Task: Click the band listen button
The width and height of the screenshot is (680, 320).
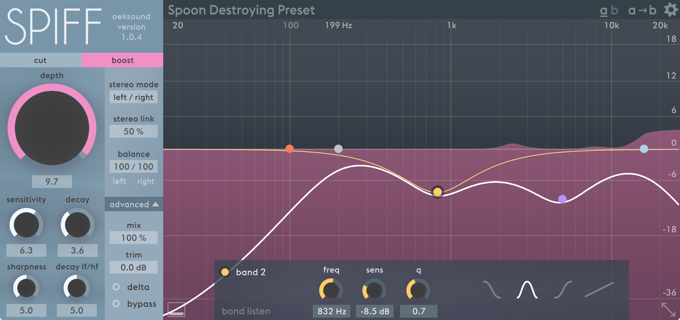Action: [x=246, y=311]
